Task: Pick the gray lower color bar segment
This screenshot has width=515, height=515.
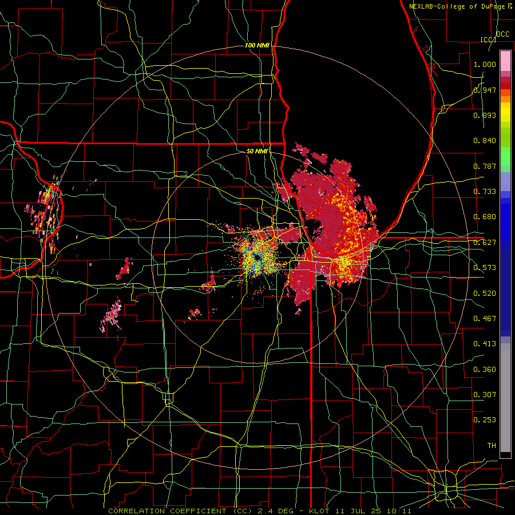Action: pos(505,399)
